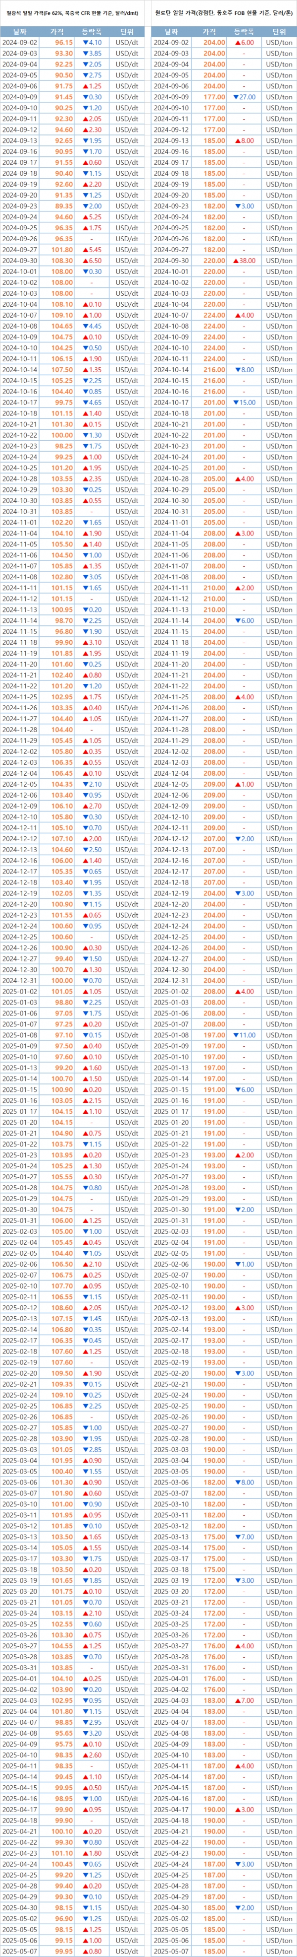Click the blue down arrow beside 15.00
Screen dimensions: 297x1957
click(236, 403)
